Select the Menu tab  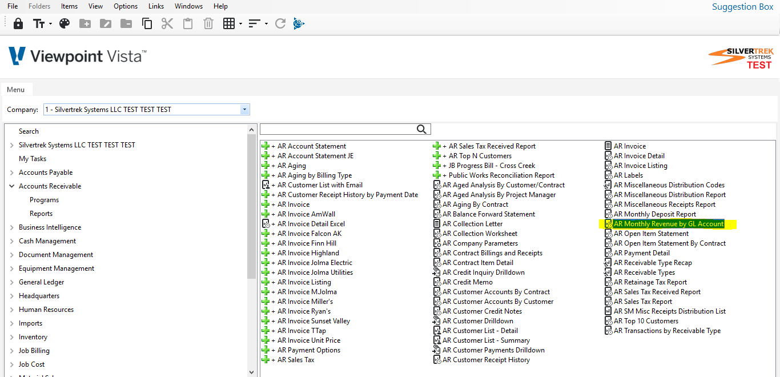(16, 89)
